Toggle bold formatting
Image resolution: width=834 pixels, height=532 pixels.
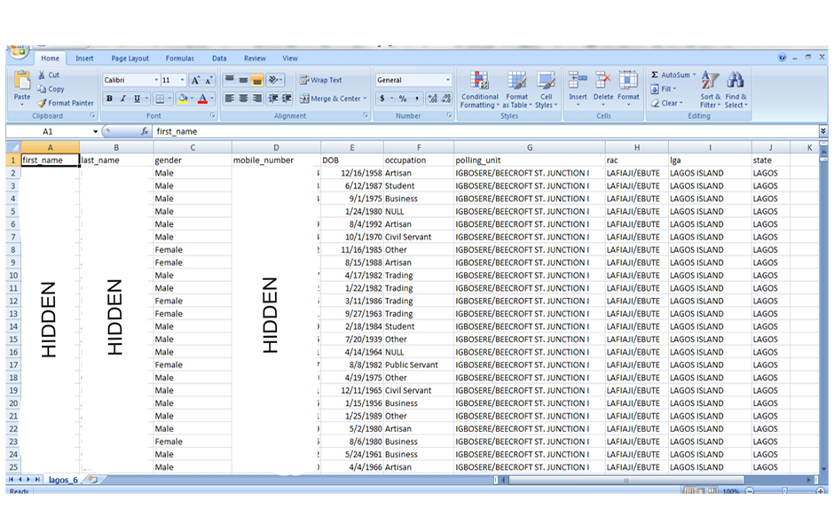pos(109,98)
